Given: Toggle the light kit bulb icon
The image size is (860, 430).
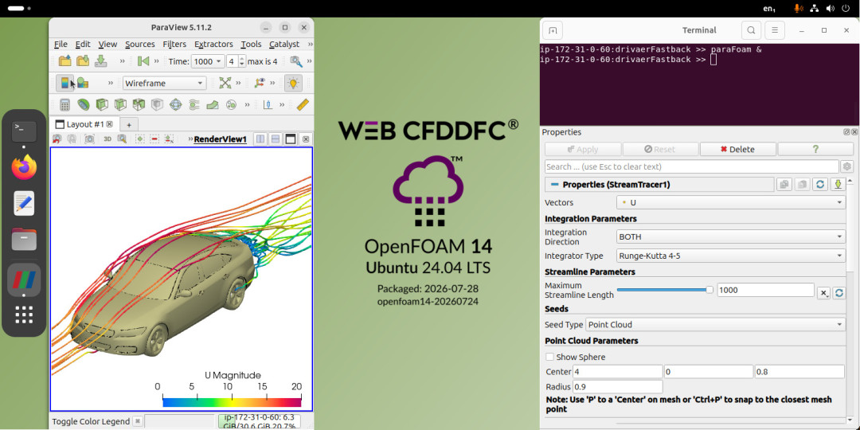Looking at the screenshot, I should [293, 83].
